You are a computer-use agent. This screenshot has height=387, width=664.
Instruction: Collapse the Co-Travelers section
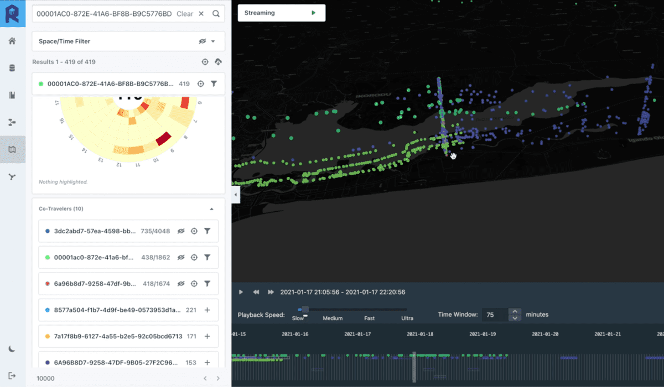pyautogui.click(x=211, y=209)
